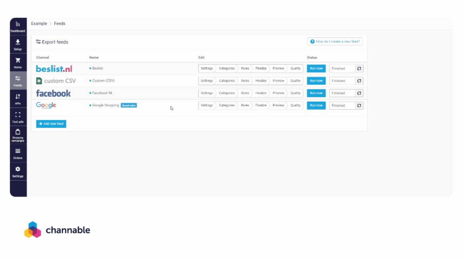Open Categories step for Beslist feed
463x260 pixels.
[227, 68]
